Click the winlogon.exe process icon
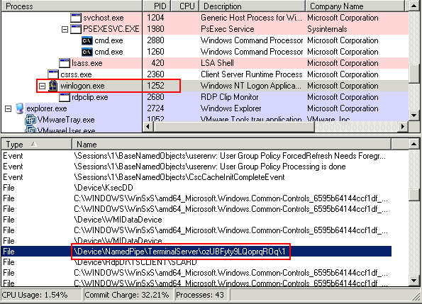This screenshot has height=304, width=422. click(53, 86)
